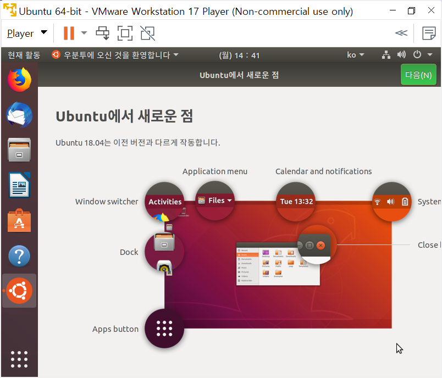
Task: Open the VMware message log icon
Action: tap(429, 33)
